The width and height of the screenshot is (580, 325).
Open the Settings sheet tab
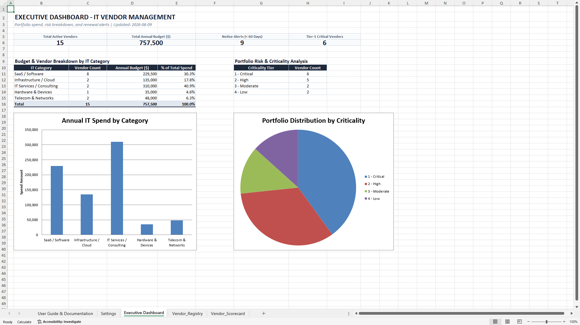coord(108,314)
